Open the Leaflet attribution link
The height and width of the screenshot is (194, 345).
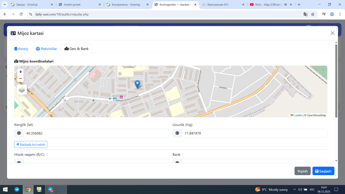tap(298, 115)
